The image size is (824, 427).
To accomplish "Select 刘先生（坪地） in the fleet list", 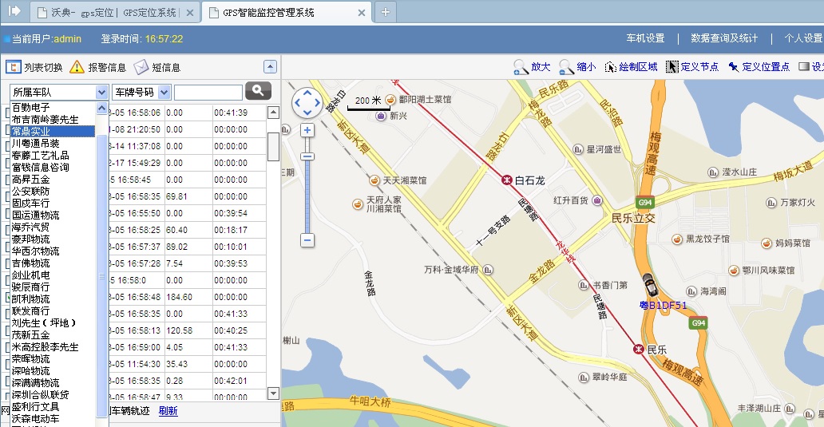I will tap(53, 322).
